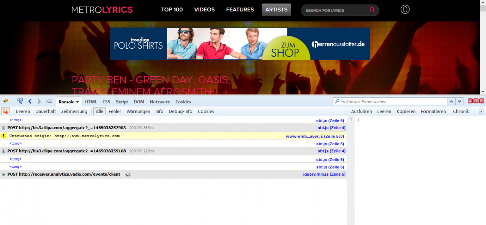Open sbt.js (Zeile 4) for request 1465038259168
The height and width of the screenshot is (225, 486).
[331, 151]
